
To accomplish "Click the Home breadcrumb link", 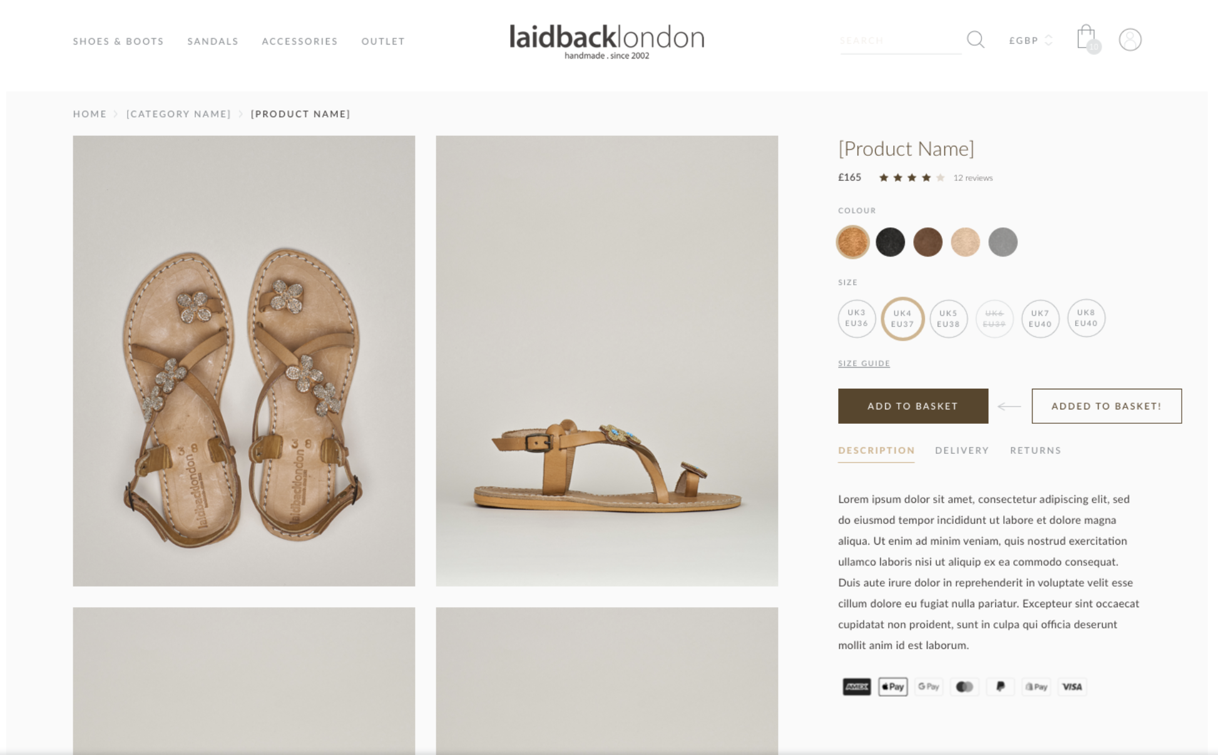I will click(90, 114).
